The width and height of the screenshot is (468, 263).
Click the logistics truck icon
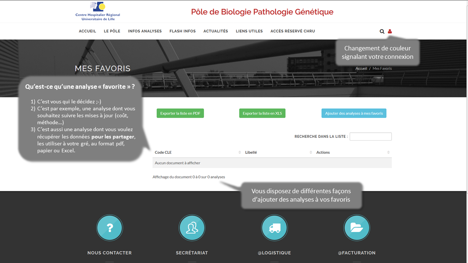pyautogui.click(x=275, y=228)
